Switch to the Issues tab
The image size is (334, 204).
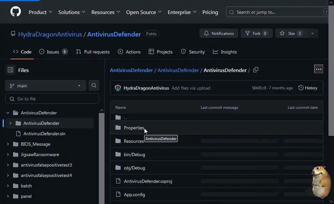(53, 52)
